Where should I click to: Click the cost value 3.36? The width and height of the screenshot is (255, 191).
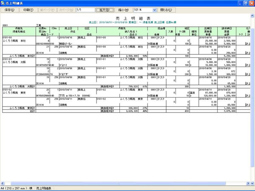pos(214,71)
